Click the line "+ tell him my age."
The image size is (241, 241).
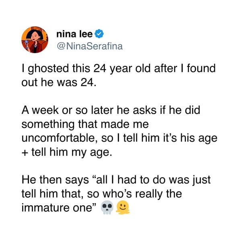(x=67, y=152)
